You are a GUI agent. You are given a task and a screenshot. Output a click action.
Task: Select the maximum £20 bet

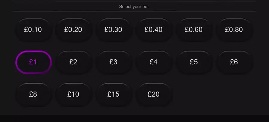[154, 94]
